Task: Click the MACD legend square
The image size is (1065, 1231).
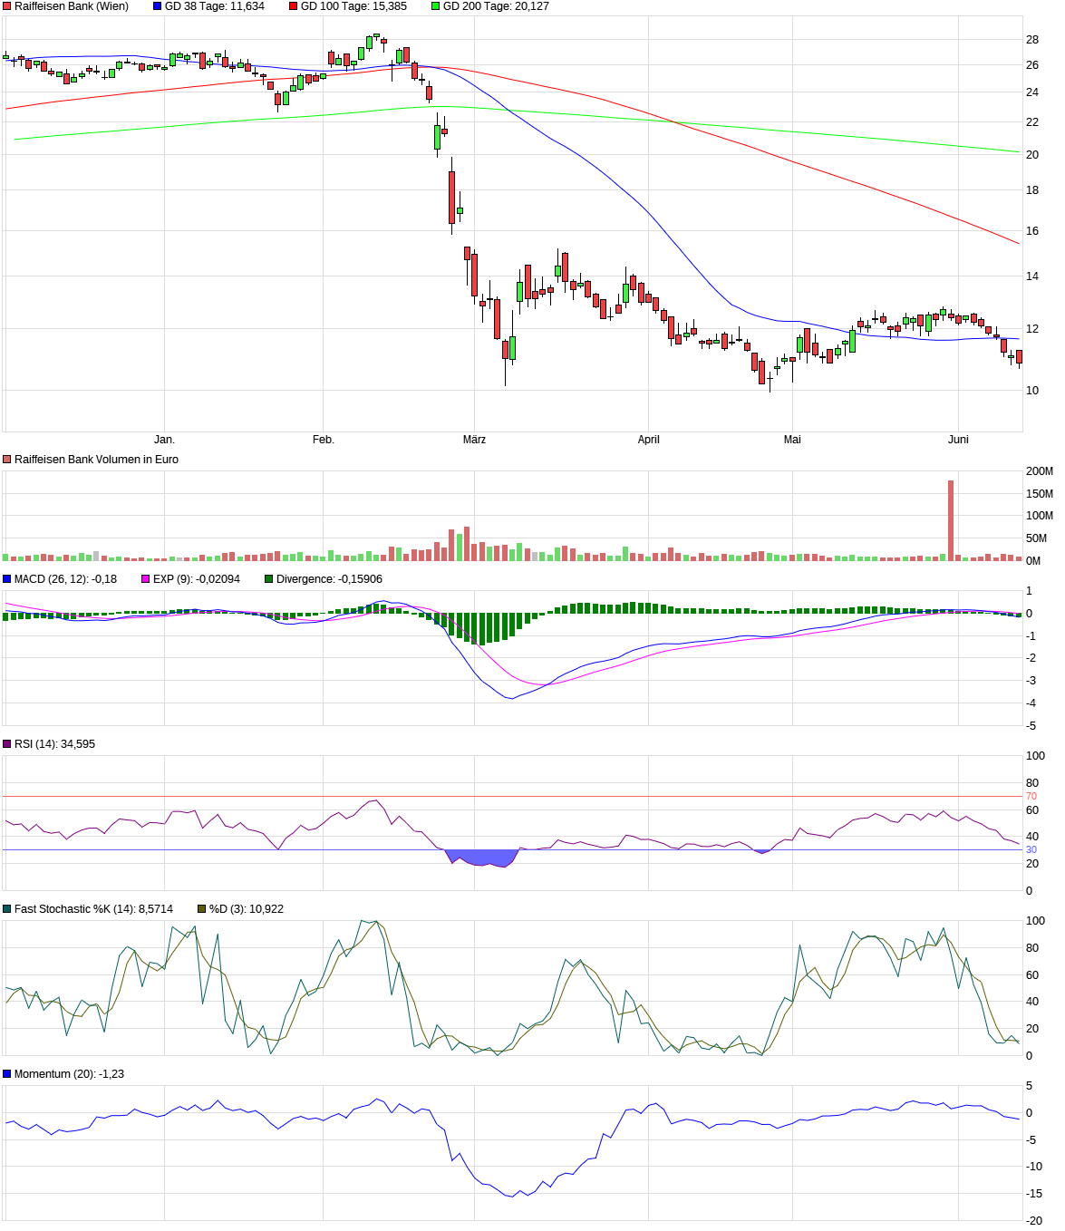Action: (6, 577)
